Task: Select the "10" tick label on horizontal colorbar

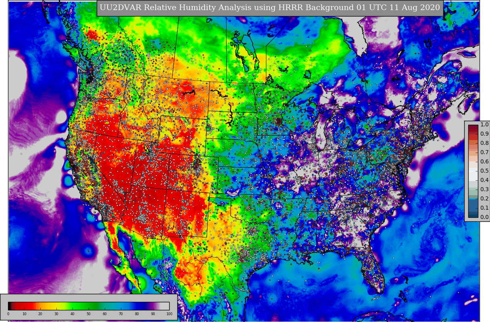Action: [x=24, y=314]
